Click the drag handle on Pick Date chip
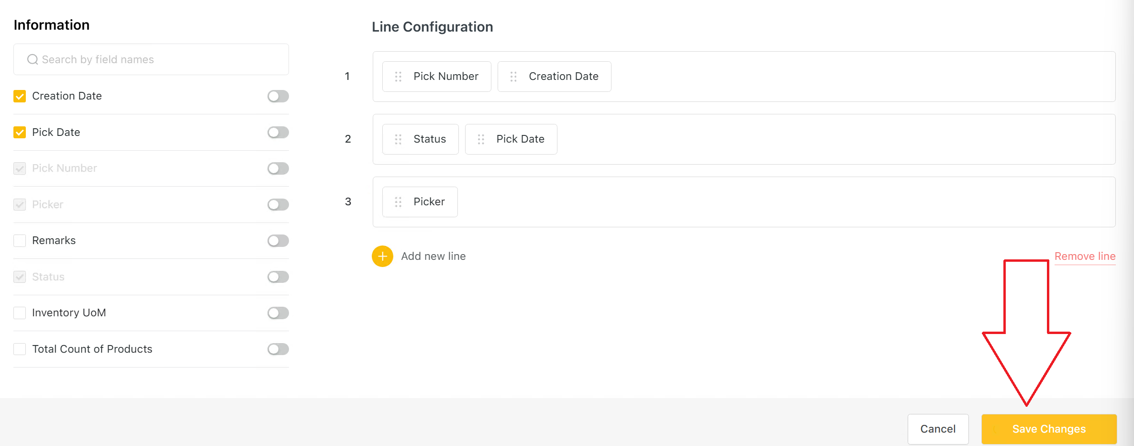 click(x=481, y=139)
